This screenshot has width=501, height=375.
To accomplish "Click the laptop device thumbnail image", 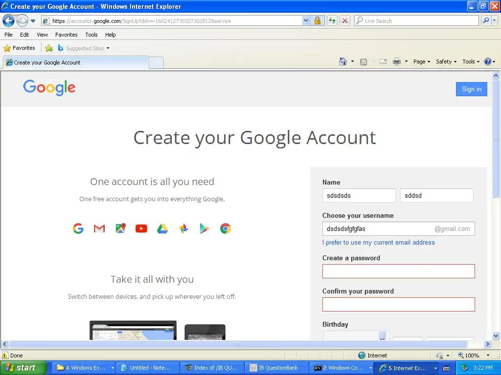I will coord(133,331).
